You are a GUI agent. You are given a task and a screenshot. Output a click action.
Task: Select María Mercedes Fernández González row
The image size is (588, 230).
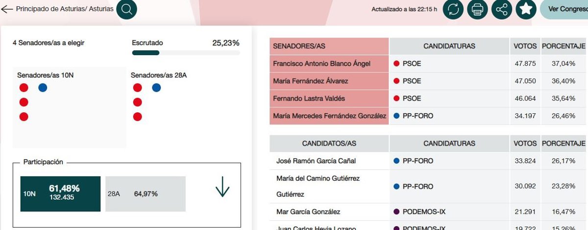point(329,116)
